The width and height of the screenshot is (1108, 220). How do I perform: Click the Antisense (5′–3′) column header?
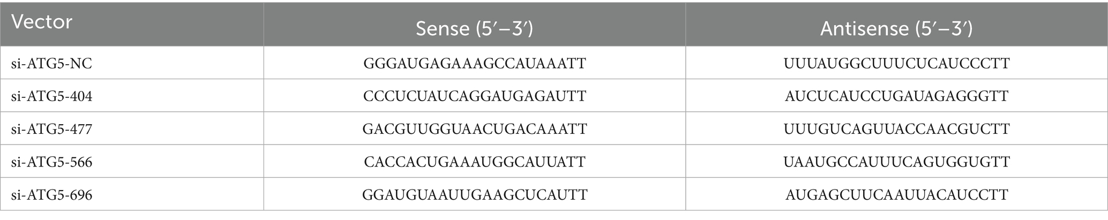click(x=896, y=29)
